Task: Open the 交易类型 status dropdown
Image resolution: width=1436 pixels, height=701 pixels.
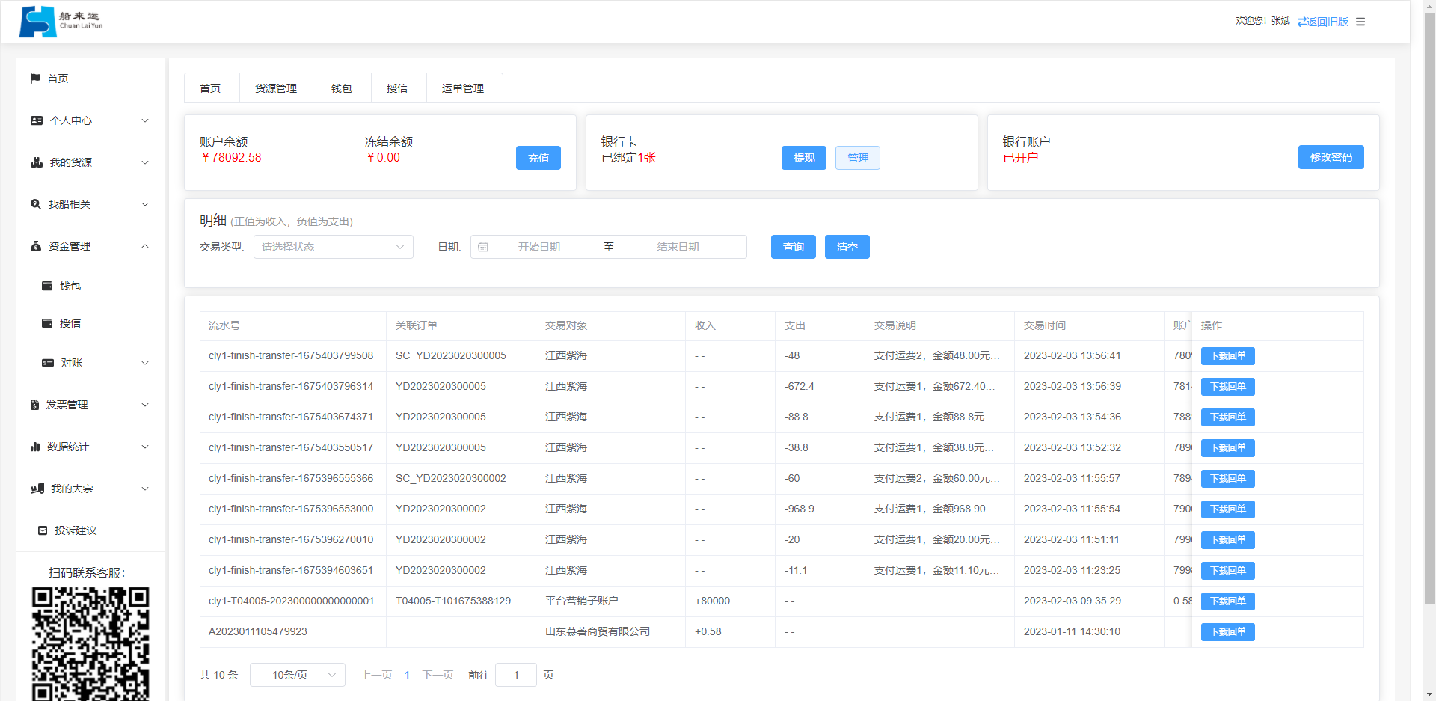Action: (334, 247)
